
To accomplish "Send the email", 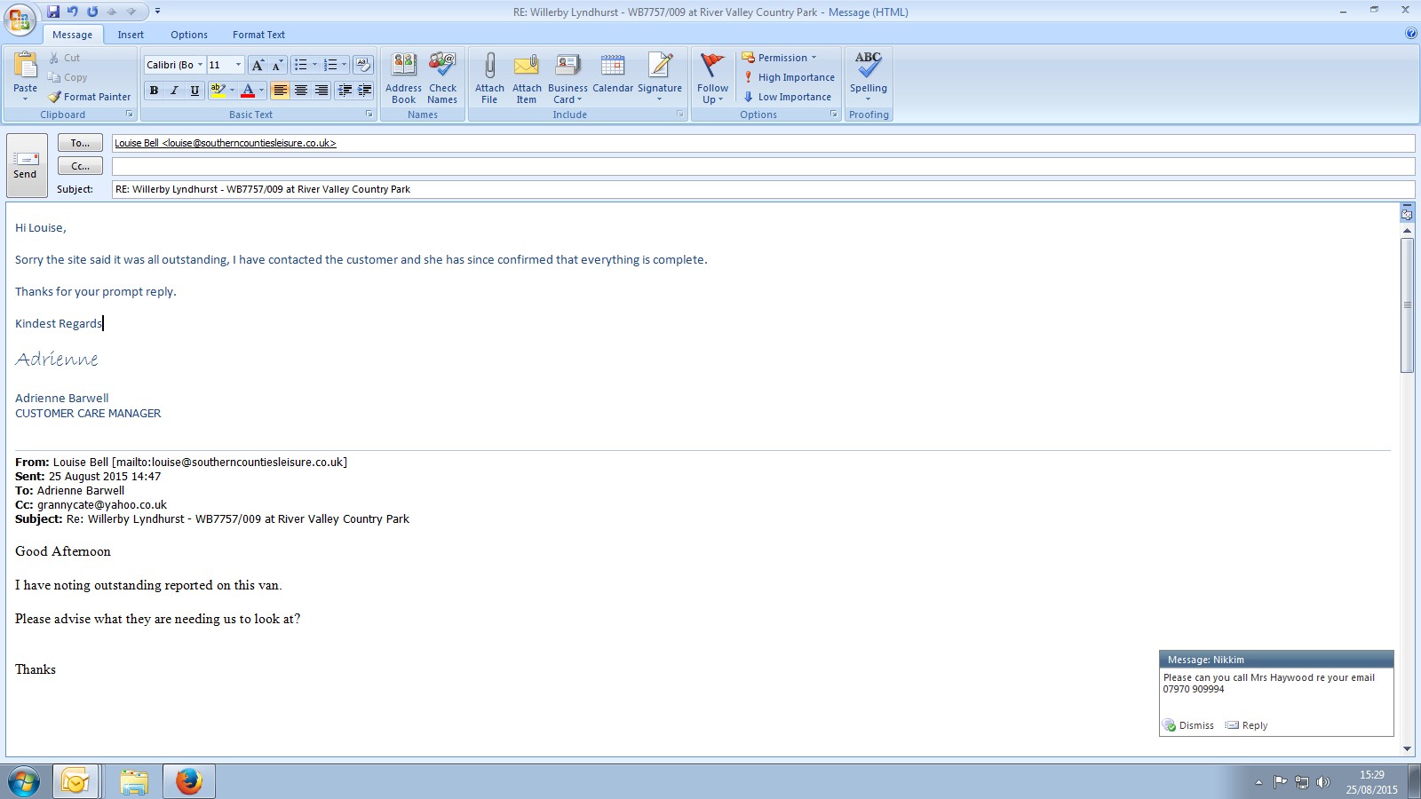I will [26, 165].
